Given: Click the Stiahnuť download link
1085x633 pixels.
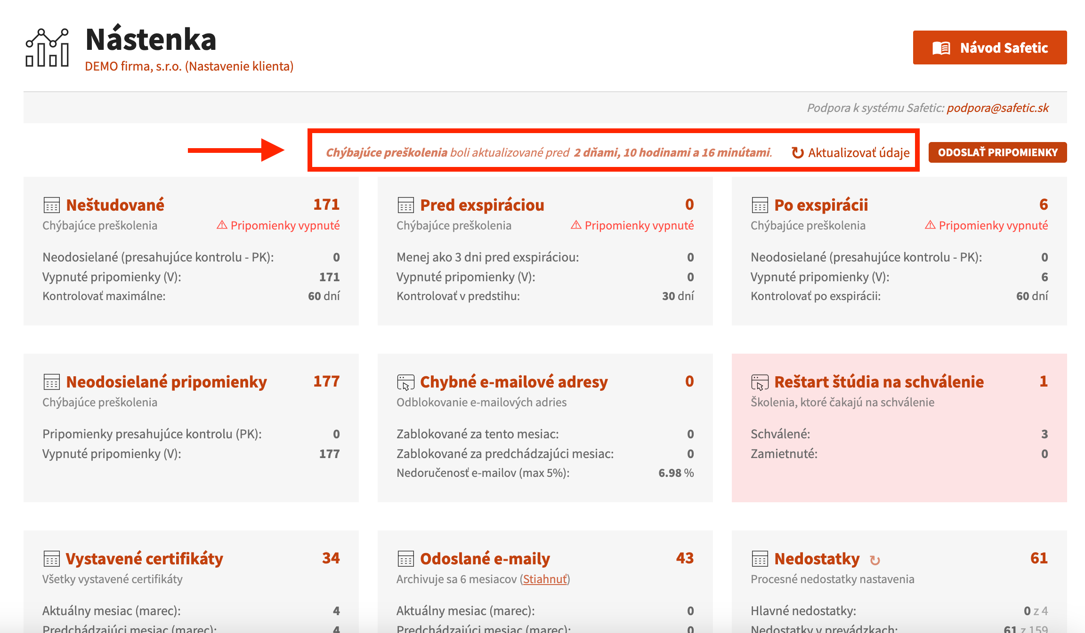Looking at the screenshot, I should coord(545,579).
